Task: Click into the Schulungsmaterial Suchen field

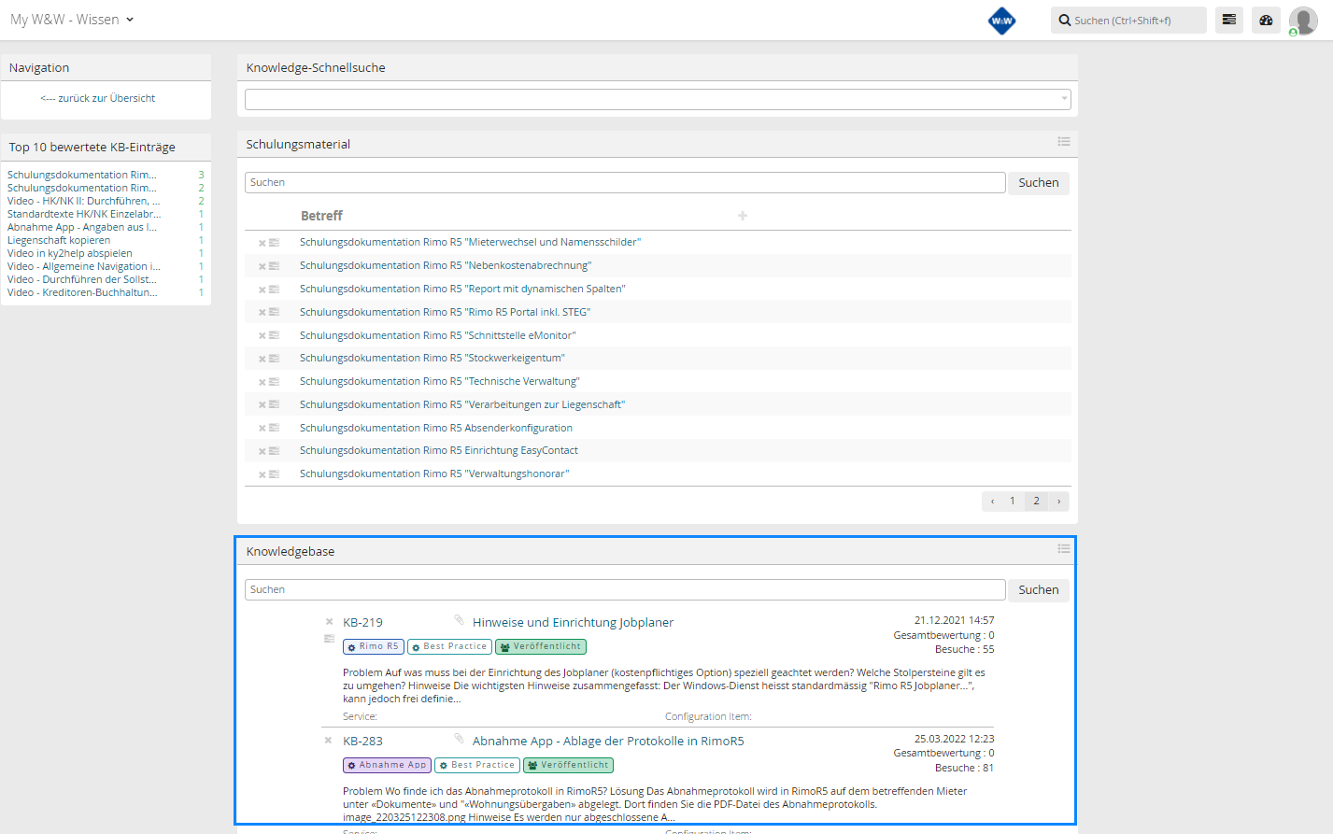Action: (625, 182)
